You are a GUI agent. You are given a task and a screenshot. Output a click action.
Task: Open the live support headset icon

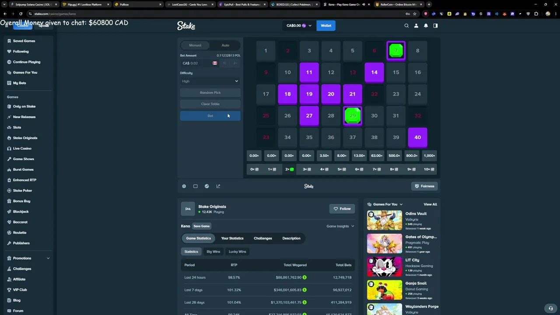pos(551,308)
